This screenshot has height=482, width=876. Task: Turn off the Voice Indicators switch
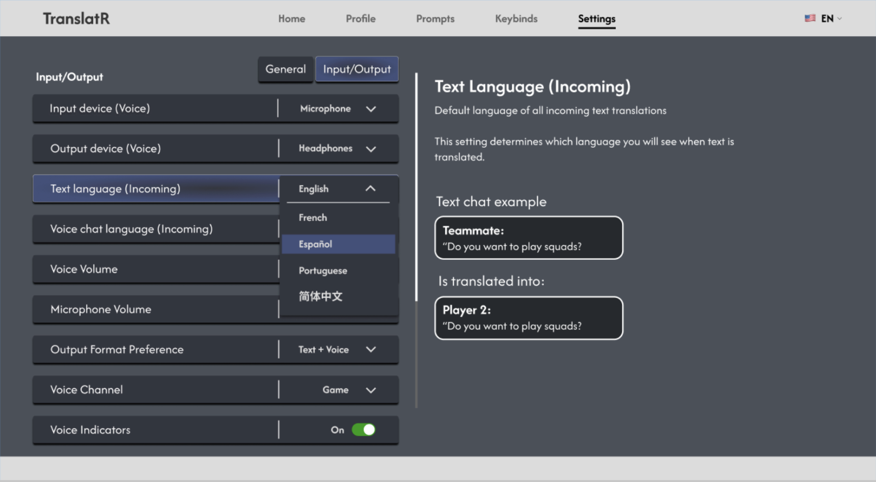(364, 430)
